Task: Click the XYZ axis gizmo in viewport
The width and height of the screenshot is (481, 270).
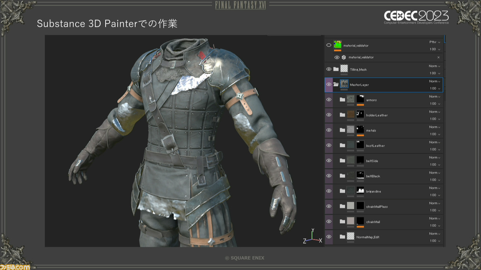Action: click(312, 236)
